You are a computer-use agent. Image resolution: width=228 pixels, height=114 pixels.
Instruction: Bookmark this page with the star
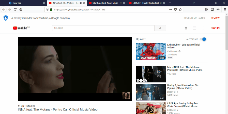[180, 9]
